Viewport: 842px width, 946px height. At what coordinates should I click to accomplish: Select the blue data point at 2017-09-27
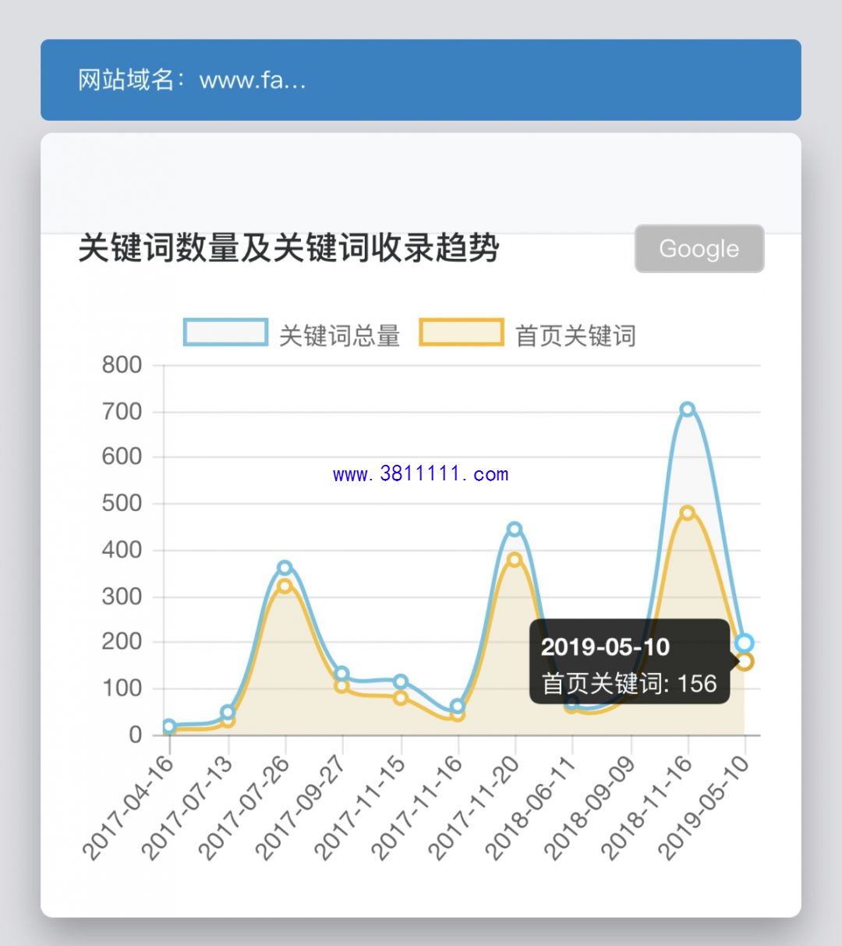[341, 674]
